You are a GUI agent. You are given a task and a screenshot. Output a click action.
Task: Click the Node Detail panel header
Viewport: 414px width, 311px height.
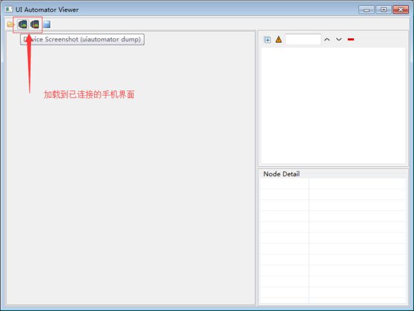coord(282,174)
